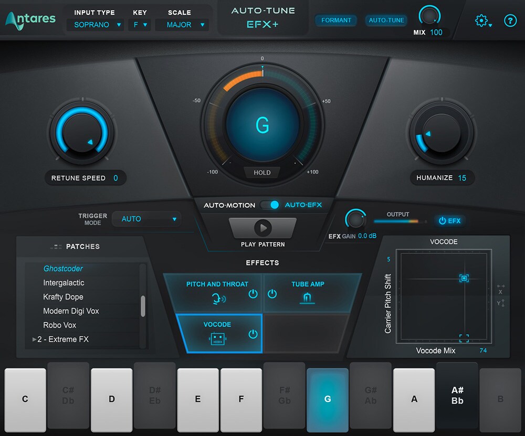Click the Patches list icon
The image size is (525, 436).
(56, 247)
